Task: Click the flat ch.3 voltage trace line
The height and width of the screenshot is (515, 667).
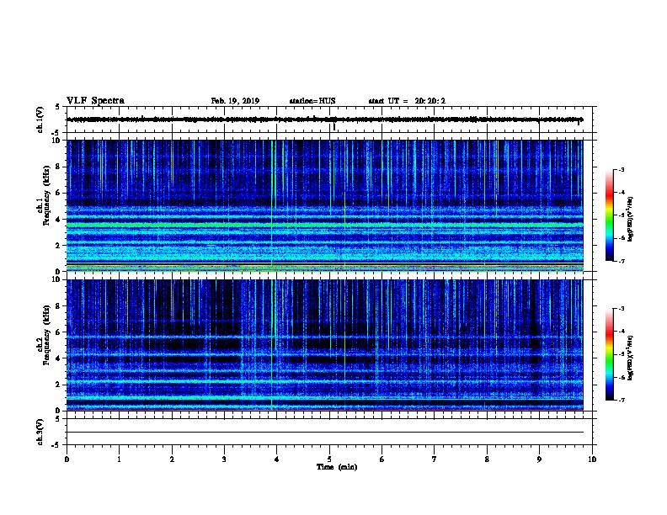Action: 325,433
